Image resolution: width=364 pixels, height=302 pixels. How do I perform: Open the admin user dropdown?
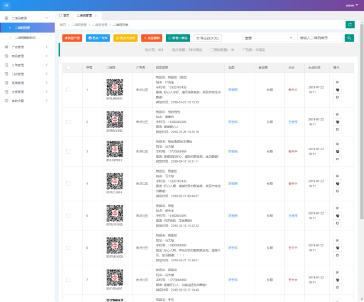pos(352,5)
